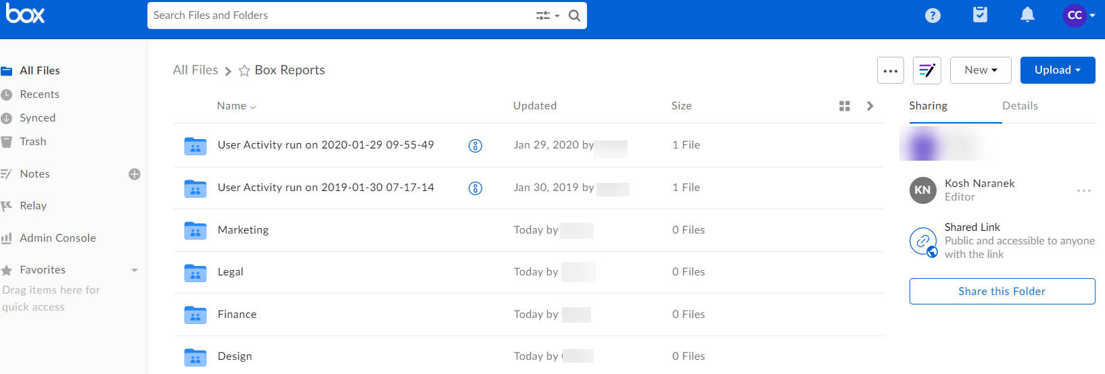
Task: Switch to grid view layout
Action: 845,106
